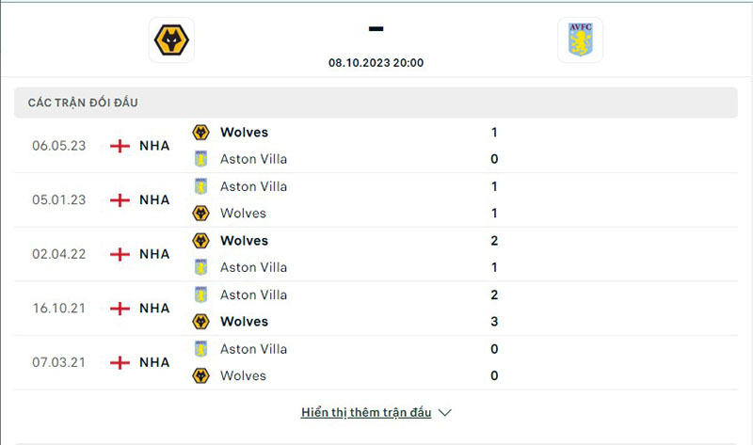
Task: Click the Aston Villa logo in the 07.03.21 match
Action: coord(200,349)
